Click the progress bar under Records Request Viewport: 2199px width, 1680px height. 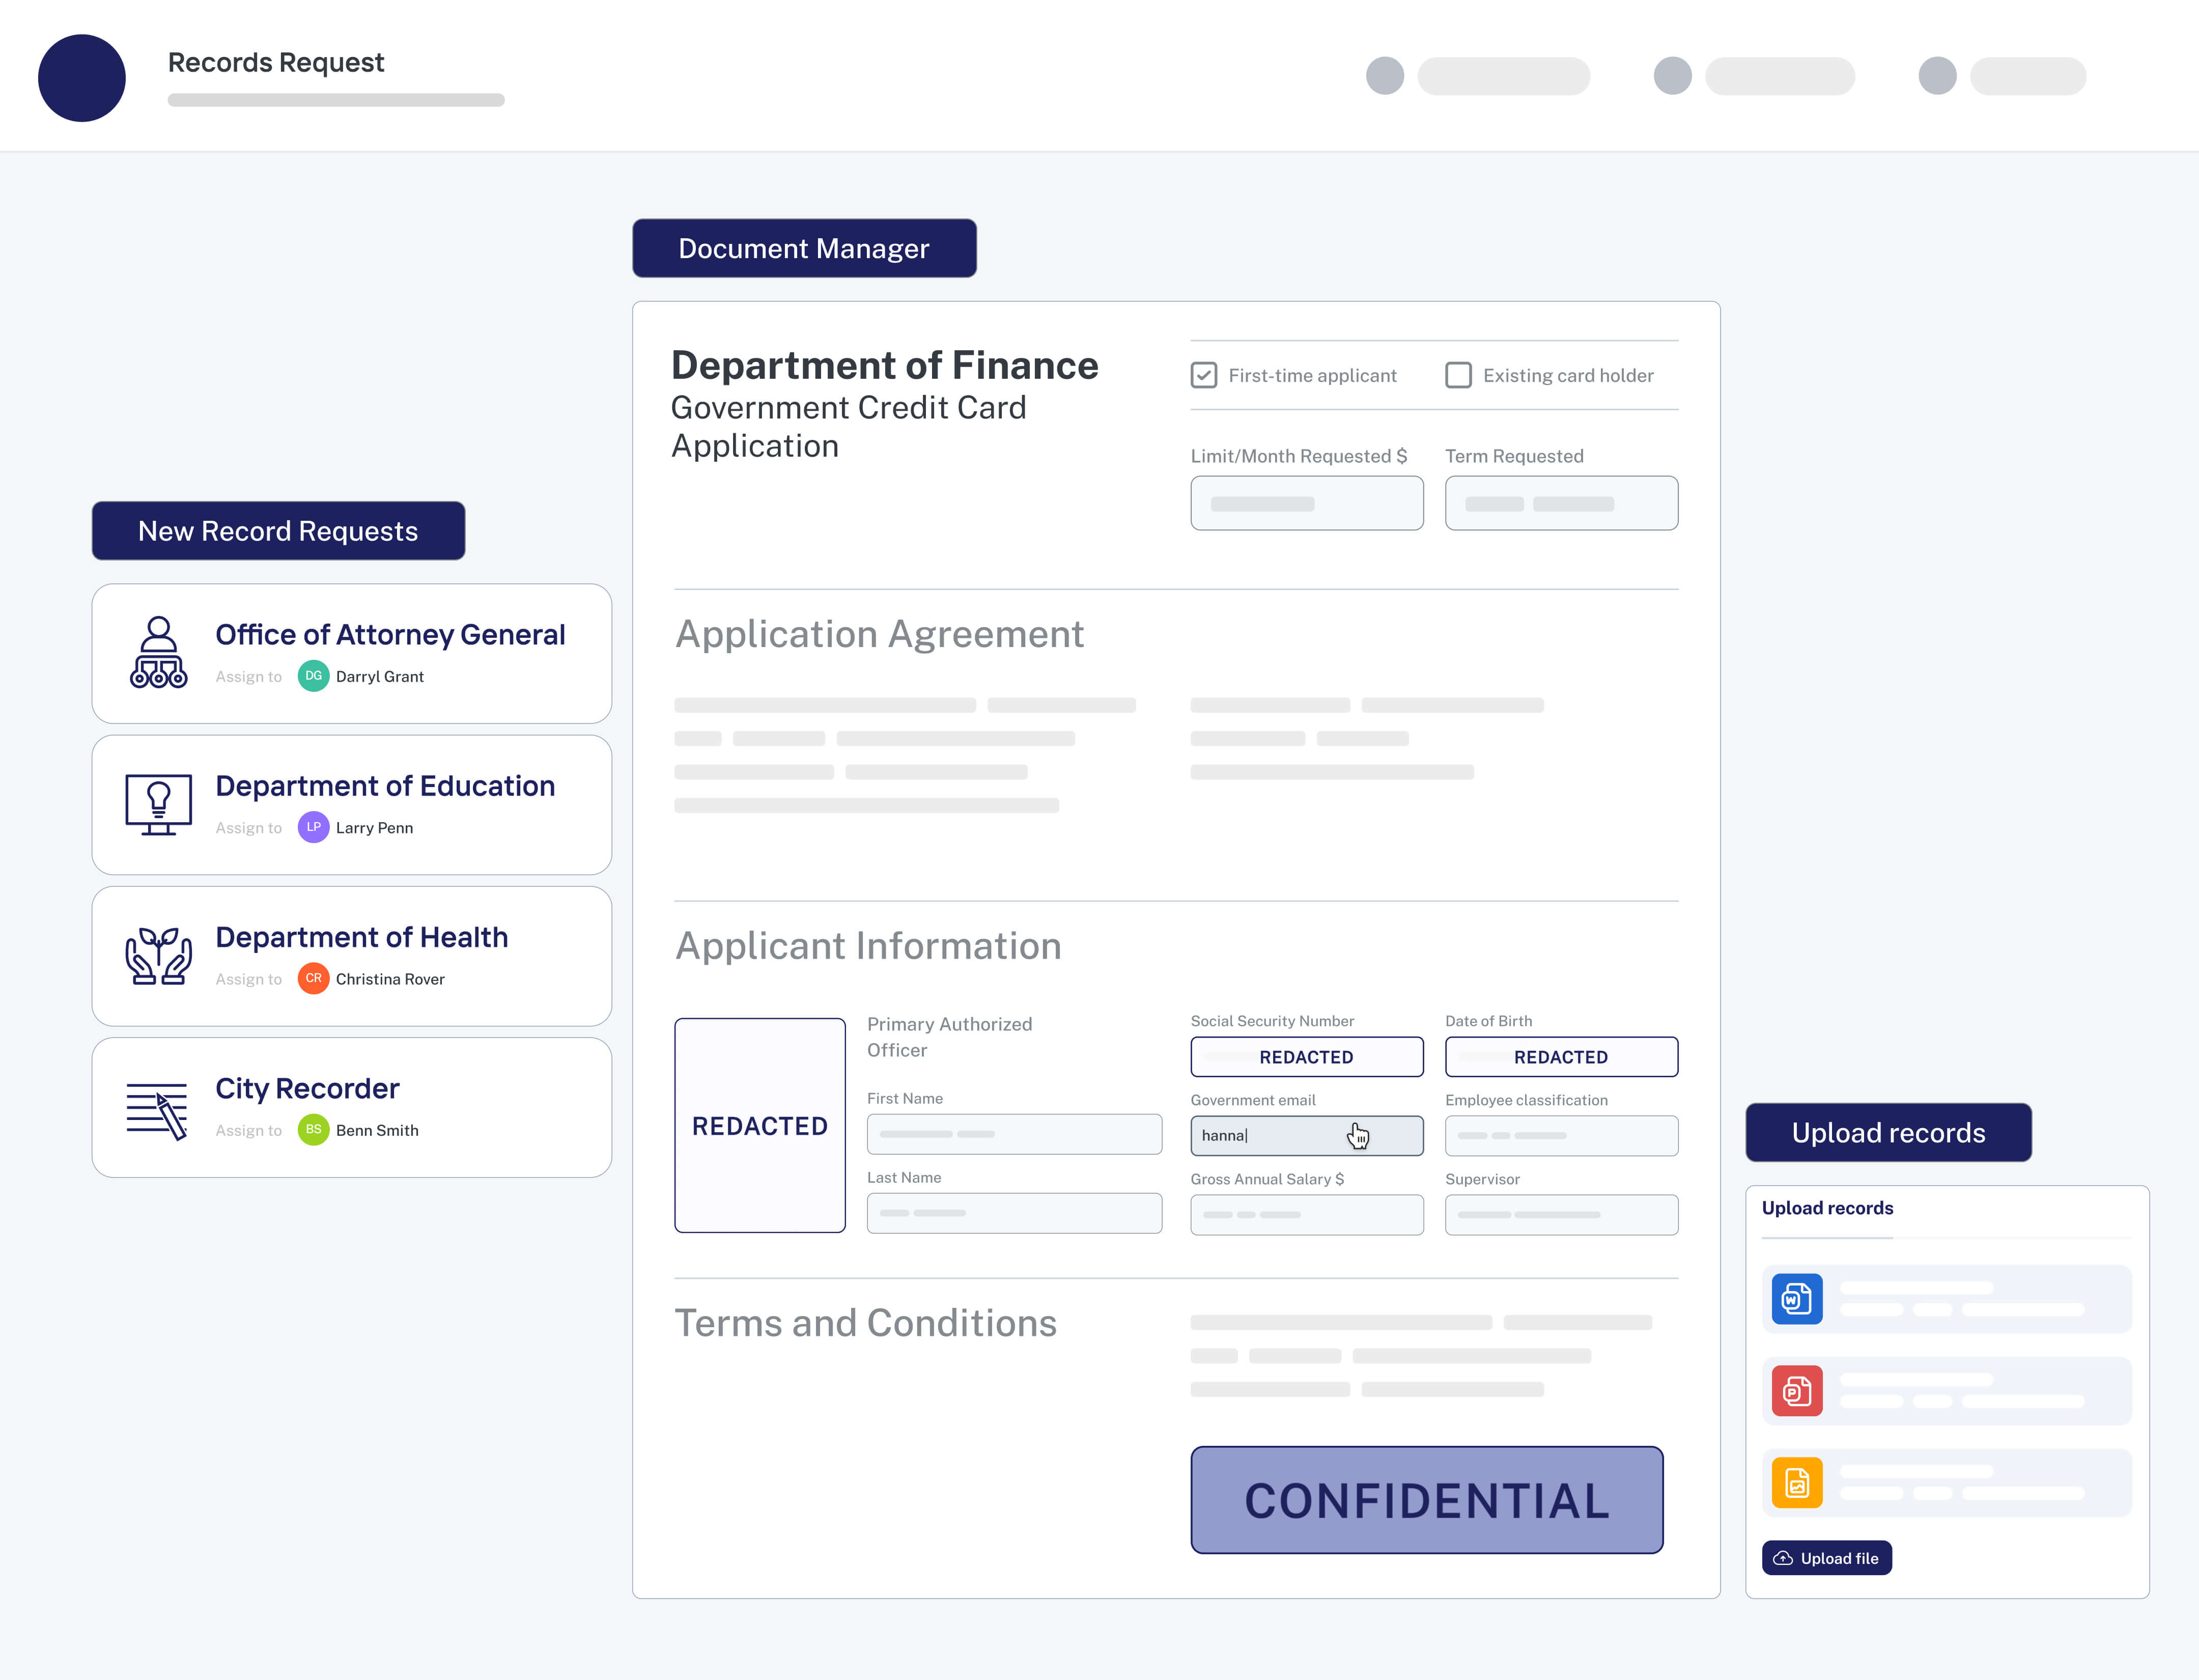(336, 100)
